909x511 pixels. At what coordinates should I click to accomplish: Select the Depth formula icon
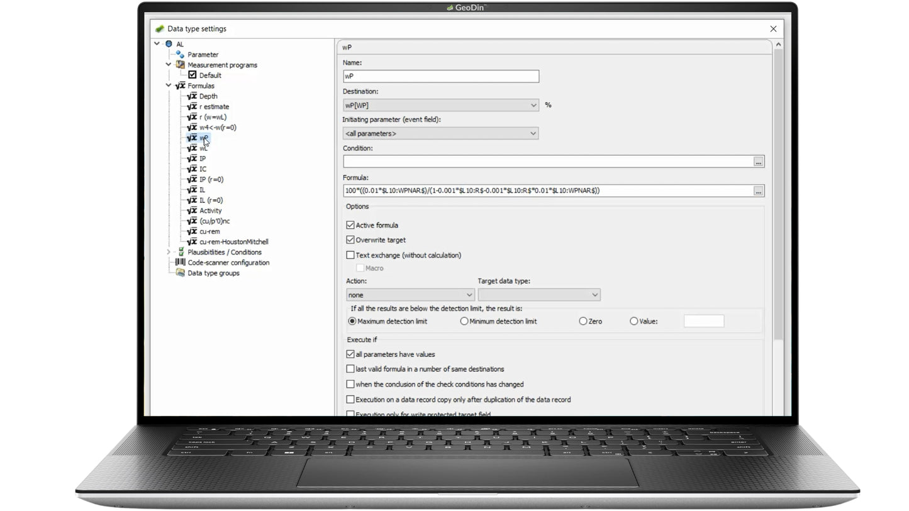point(192,96)
